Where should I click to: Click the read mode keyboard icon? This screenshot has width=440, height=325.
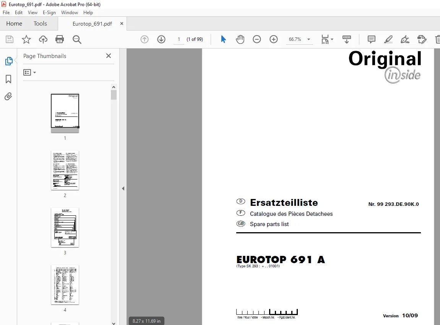click(347, 39)
